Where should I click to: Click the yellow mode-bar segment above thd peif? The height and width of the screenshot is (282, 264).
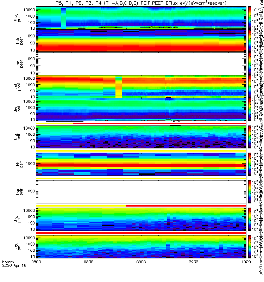coord(81,206)
